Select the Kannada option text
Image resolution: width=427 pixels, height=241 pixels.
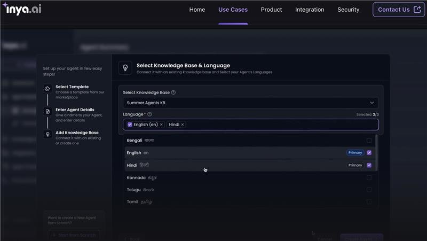(136, 178)
